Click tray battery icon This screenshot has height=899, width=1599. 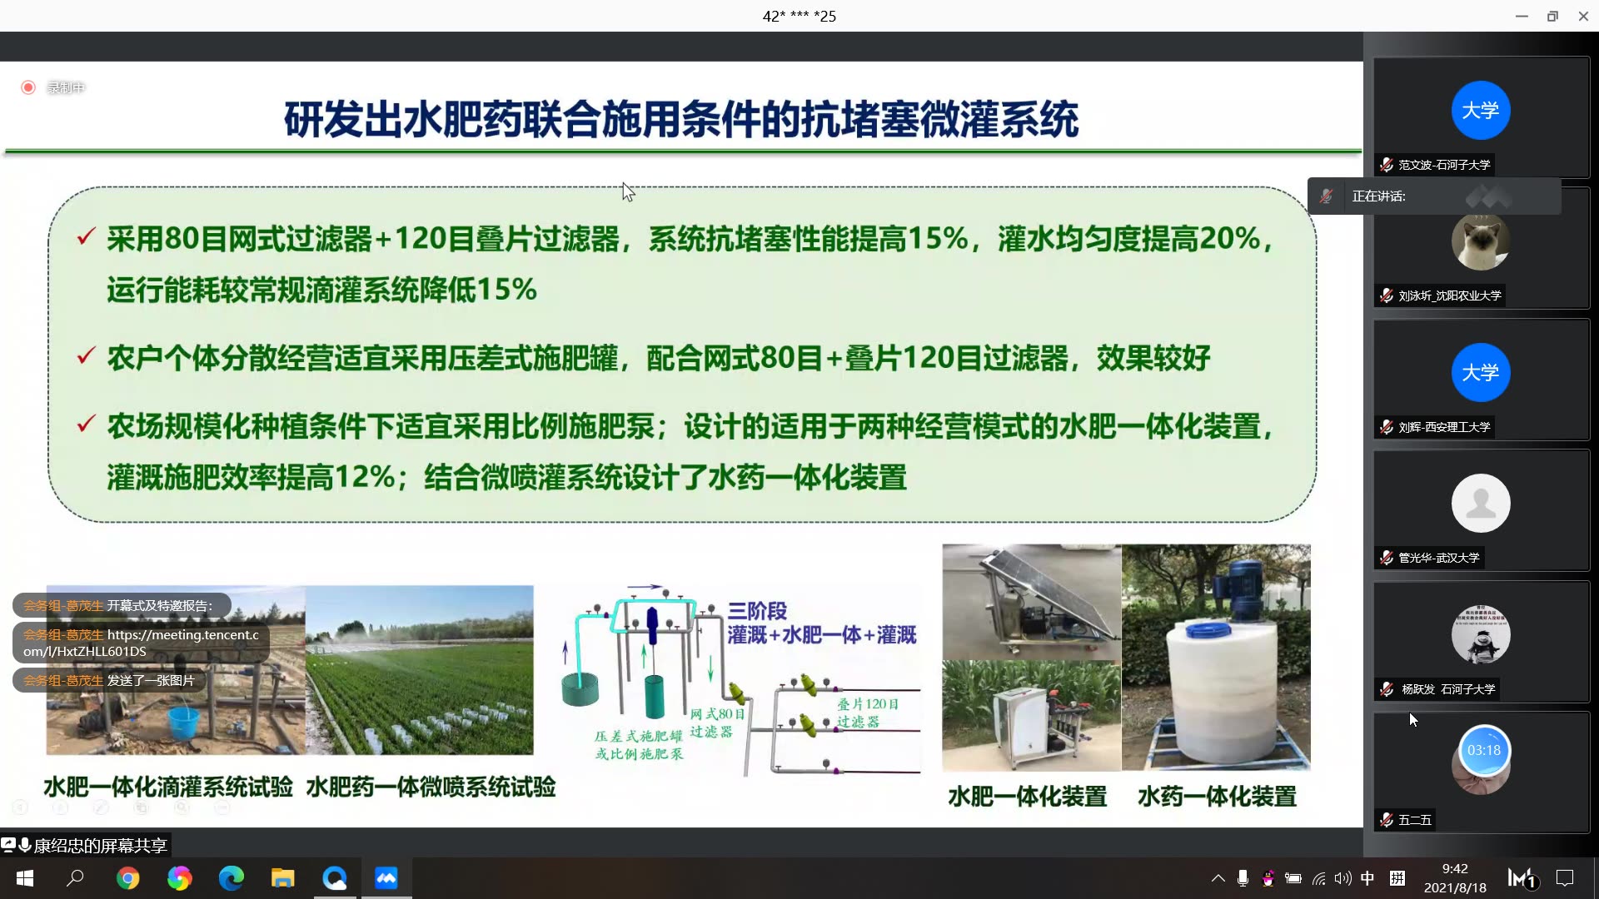pyautogui.click(x=1293, y=878)
